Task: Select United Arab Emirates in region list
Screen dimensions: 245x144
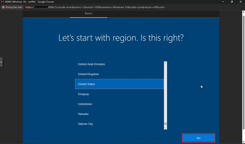Action: (x=91, y=64)
